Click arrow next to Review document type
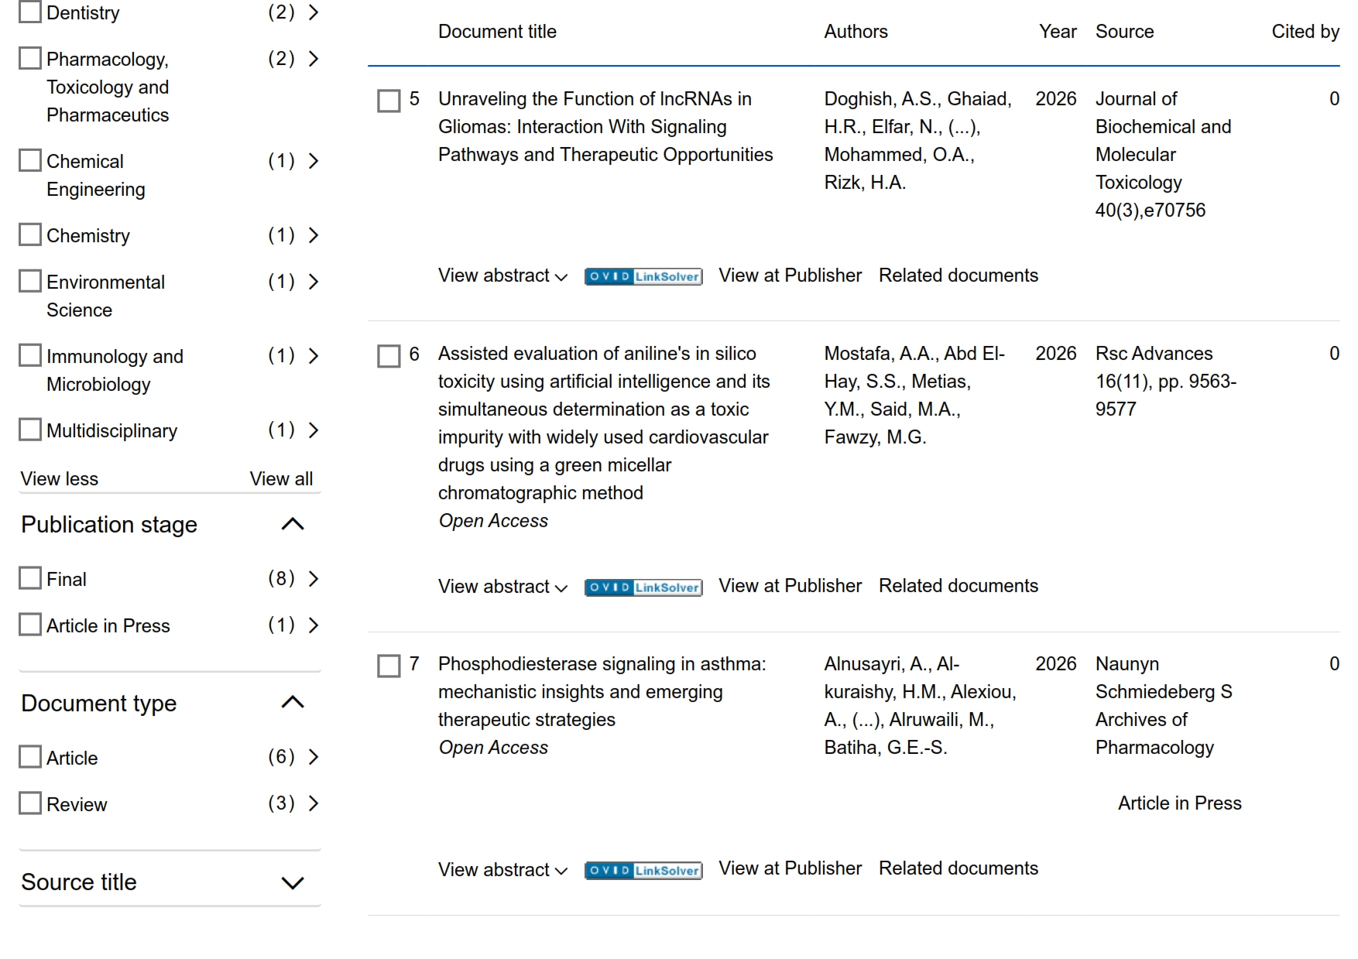Viewport: 1358px width, 959px height. tap(314, 803)
